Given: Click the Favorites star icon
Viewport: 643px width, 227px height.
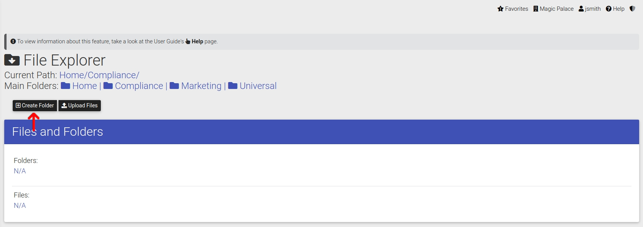Looking at the screenshot, I should coord(500,9).
